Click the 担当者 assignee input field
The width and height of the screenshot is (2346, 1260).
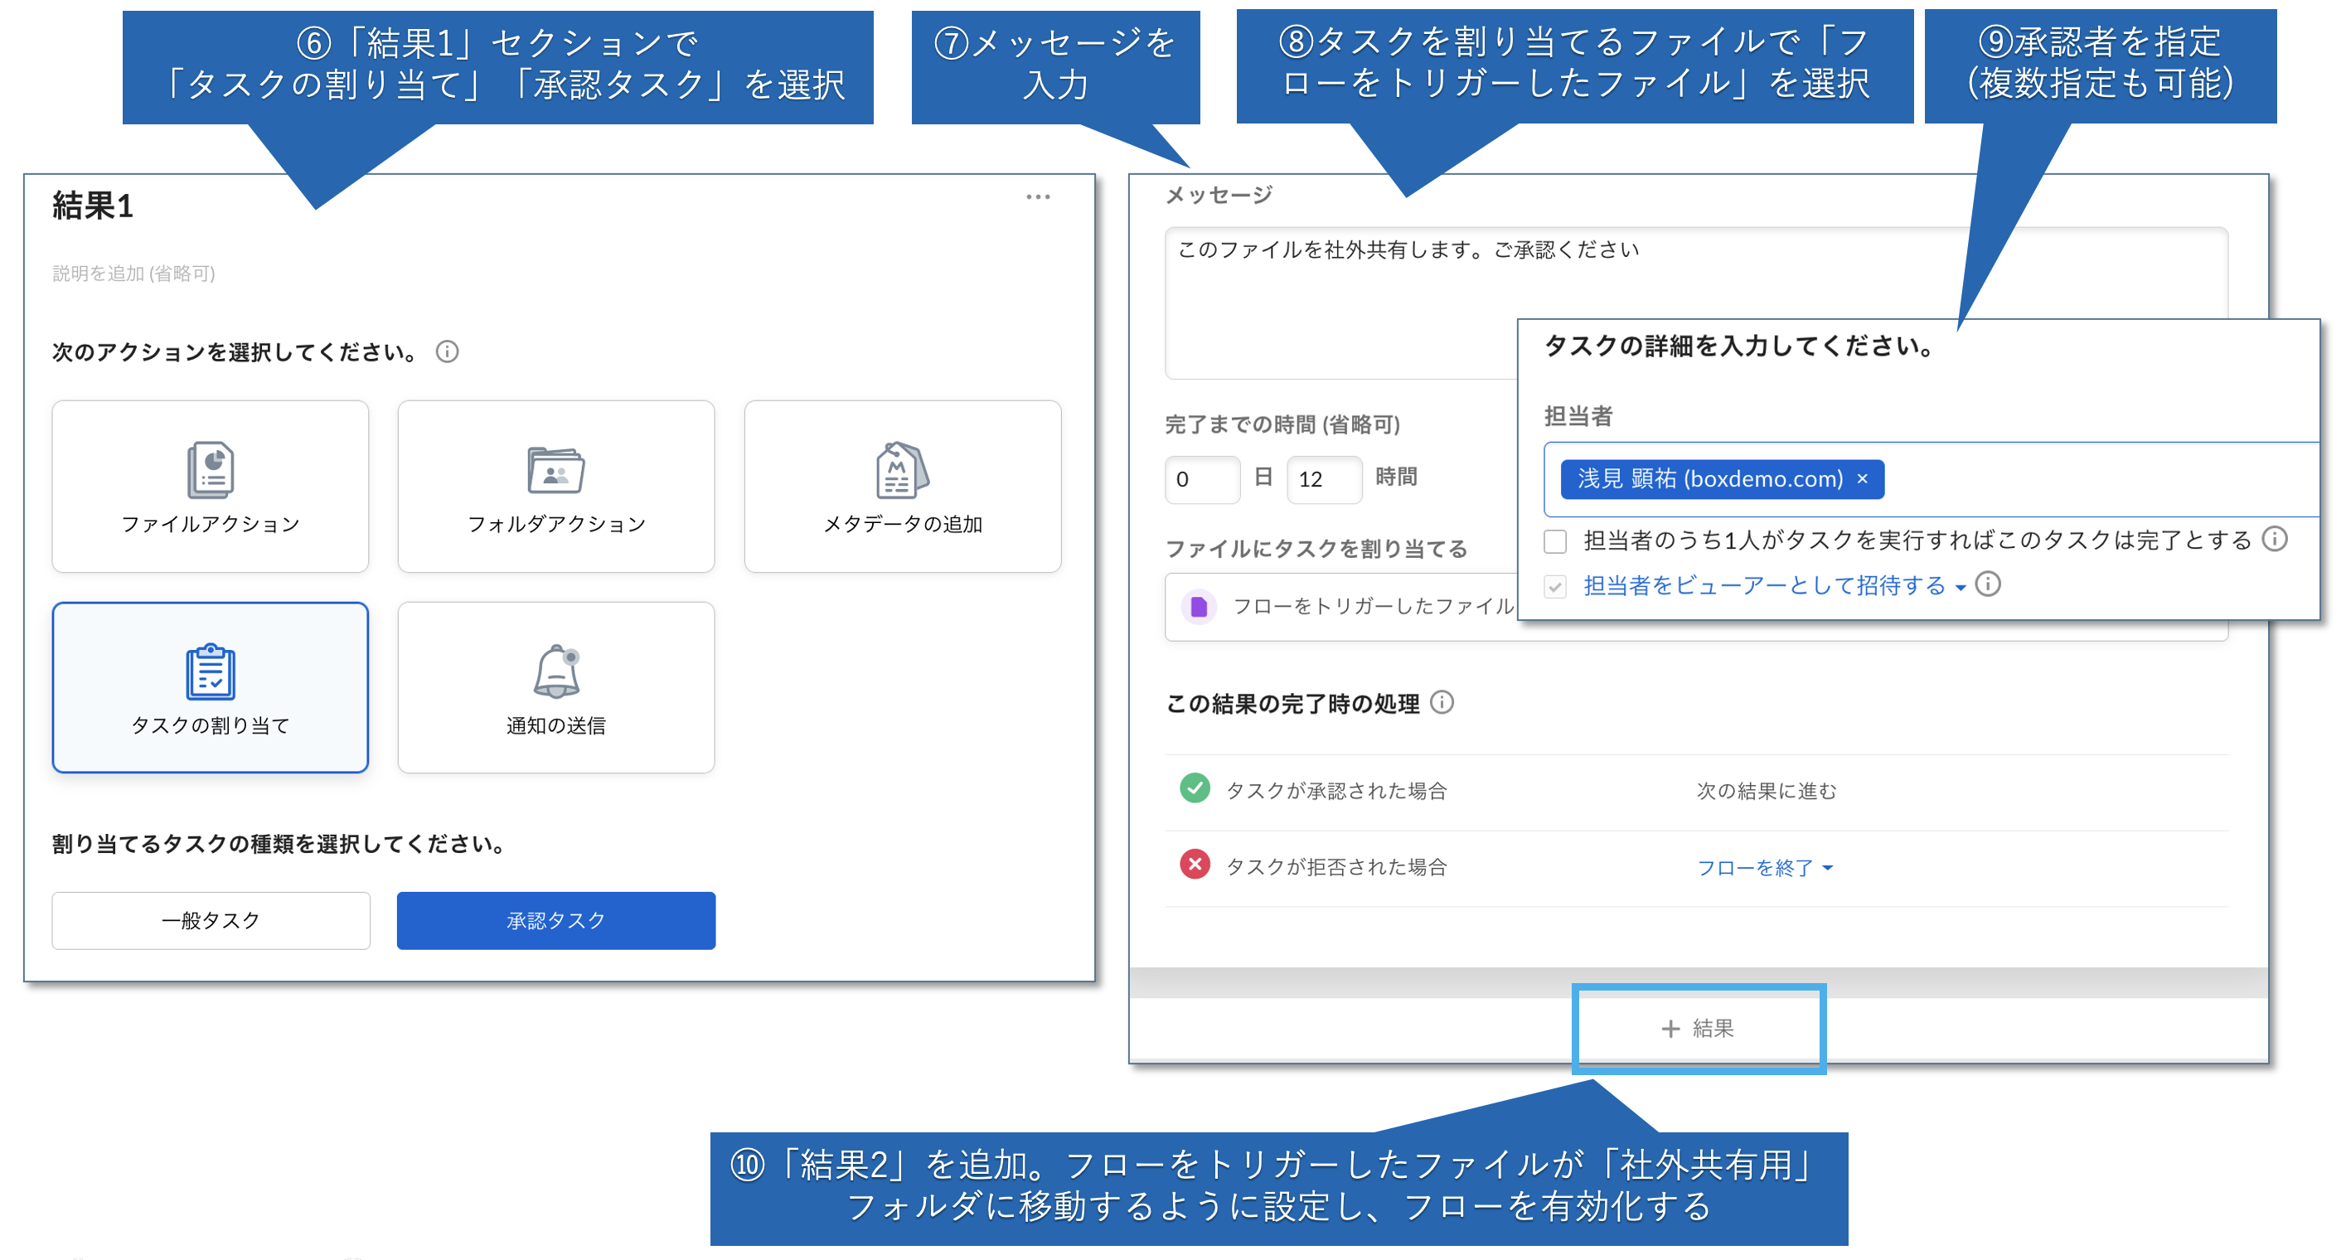1931,479
